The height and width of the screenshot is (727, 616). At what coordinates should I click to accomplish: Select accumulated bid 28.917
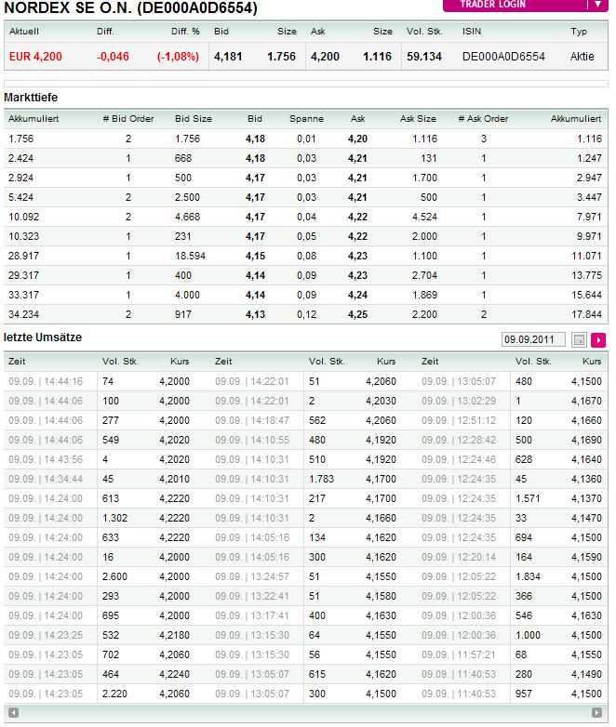tap(23, 256)
